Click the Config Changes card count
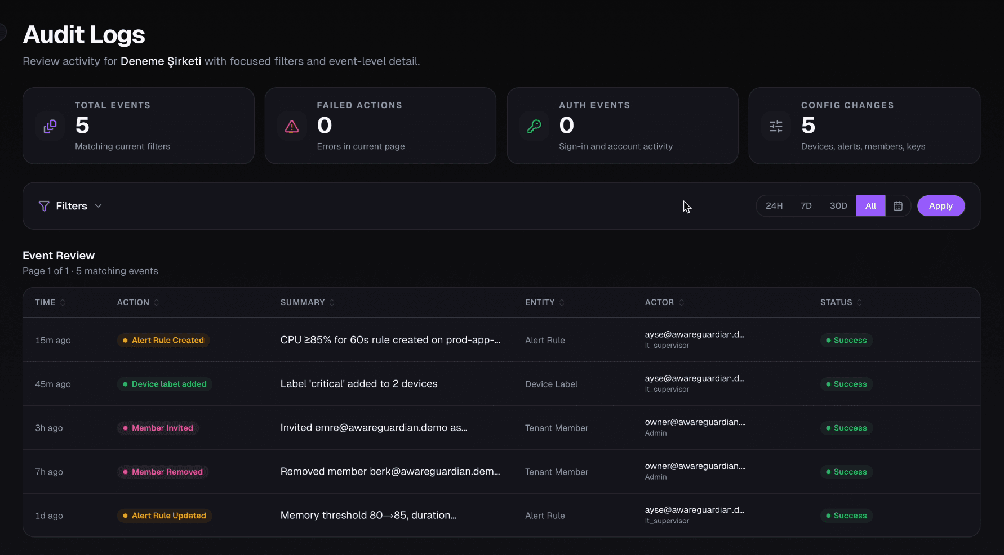Viewport: 1004px width, 555px height. (x=808, y=126)
